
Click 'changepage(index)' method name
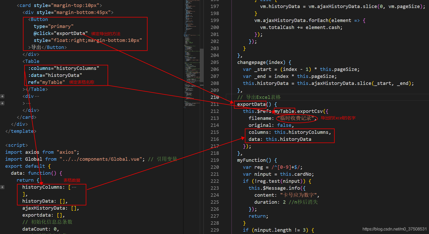(x=261, y=62)
